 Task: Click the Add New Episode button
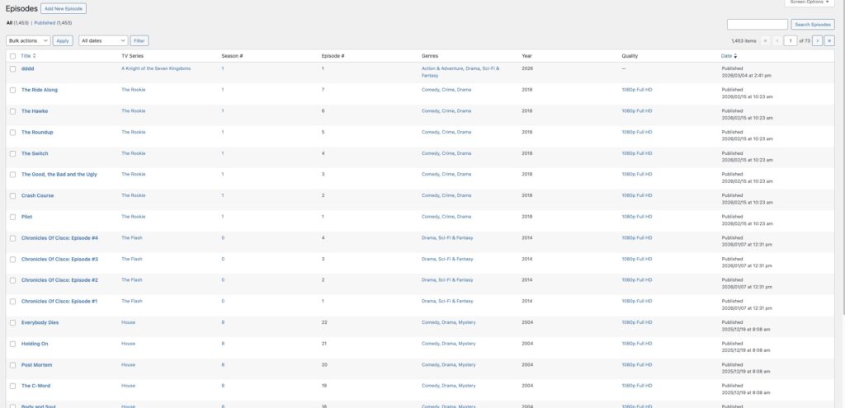pyautogui.click(x=64, y=8)
